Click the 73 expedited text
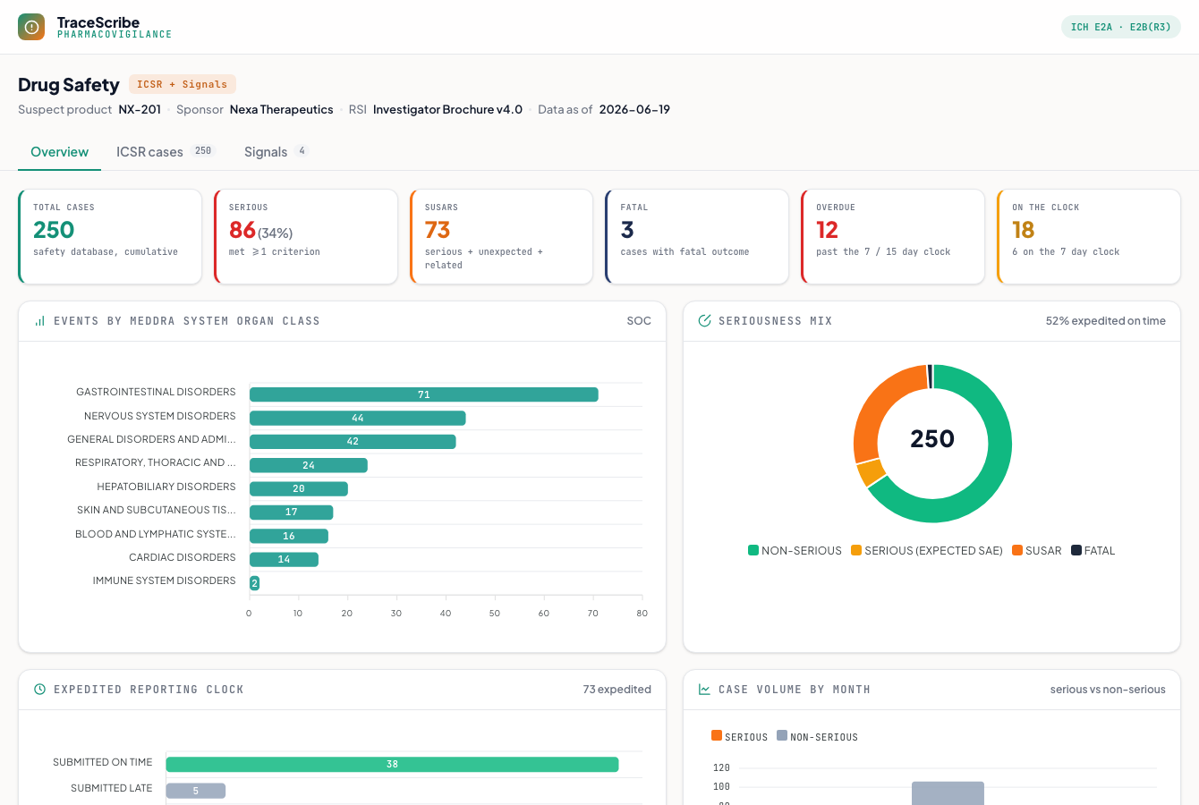Image resolution: width=1199 pixels, height=805 pixels. pyautogui.click(x=617, y=690)
